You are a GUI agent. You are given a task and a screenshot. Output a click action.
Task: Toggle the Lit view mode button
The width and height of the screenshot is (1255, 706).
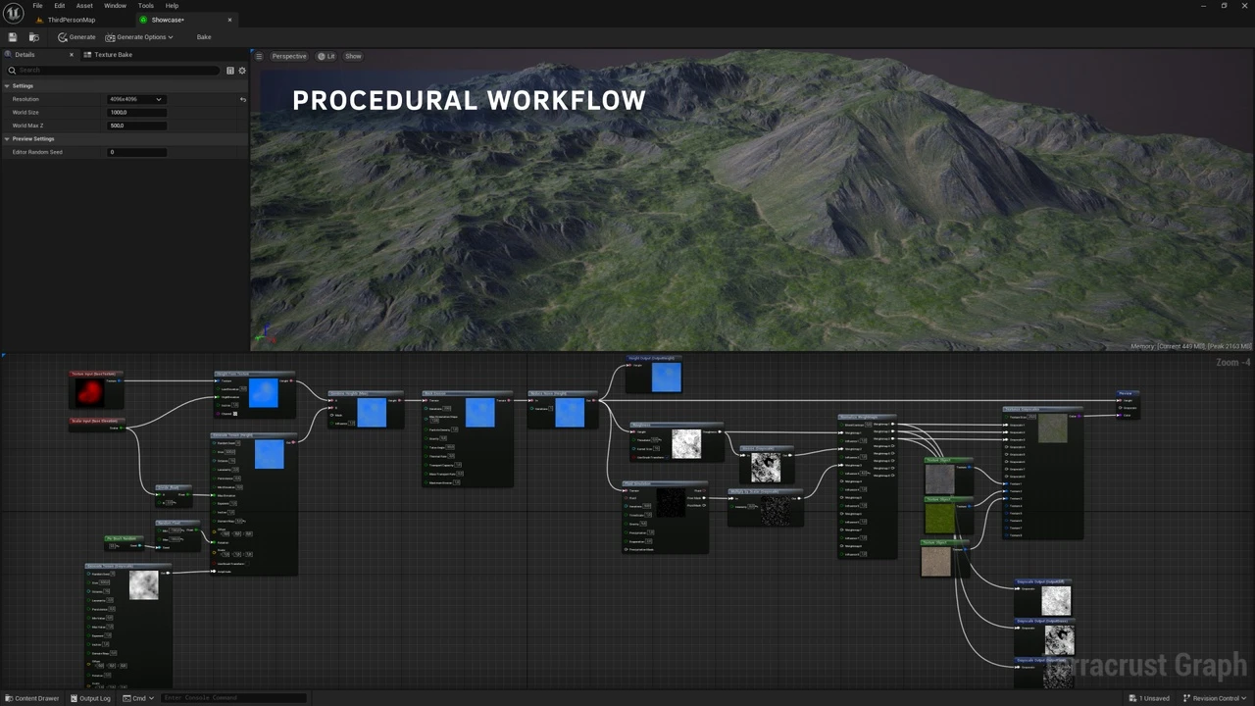(326, 56)
